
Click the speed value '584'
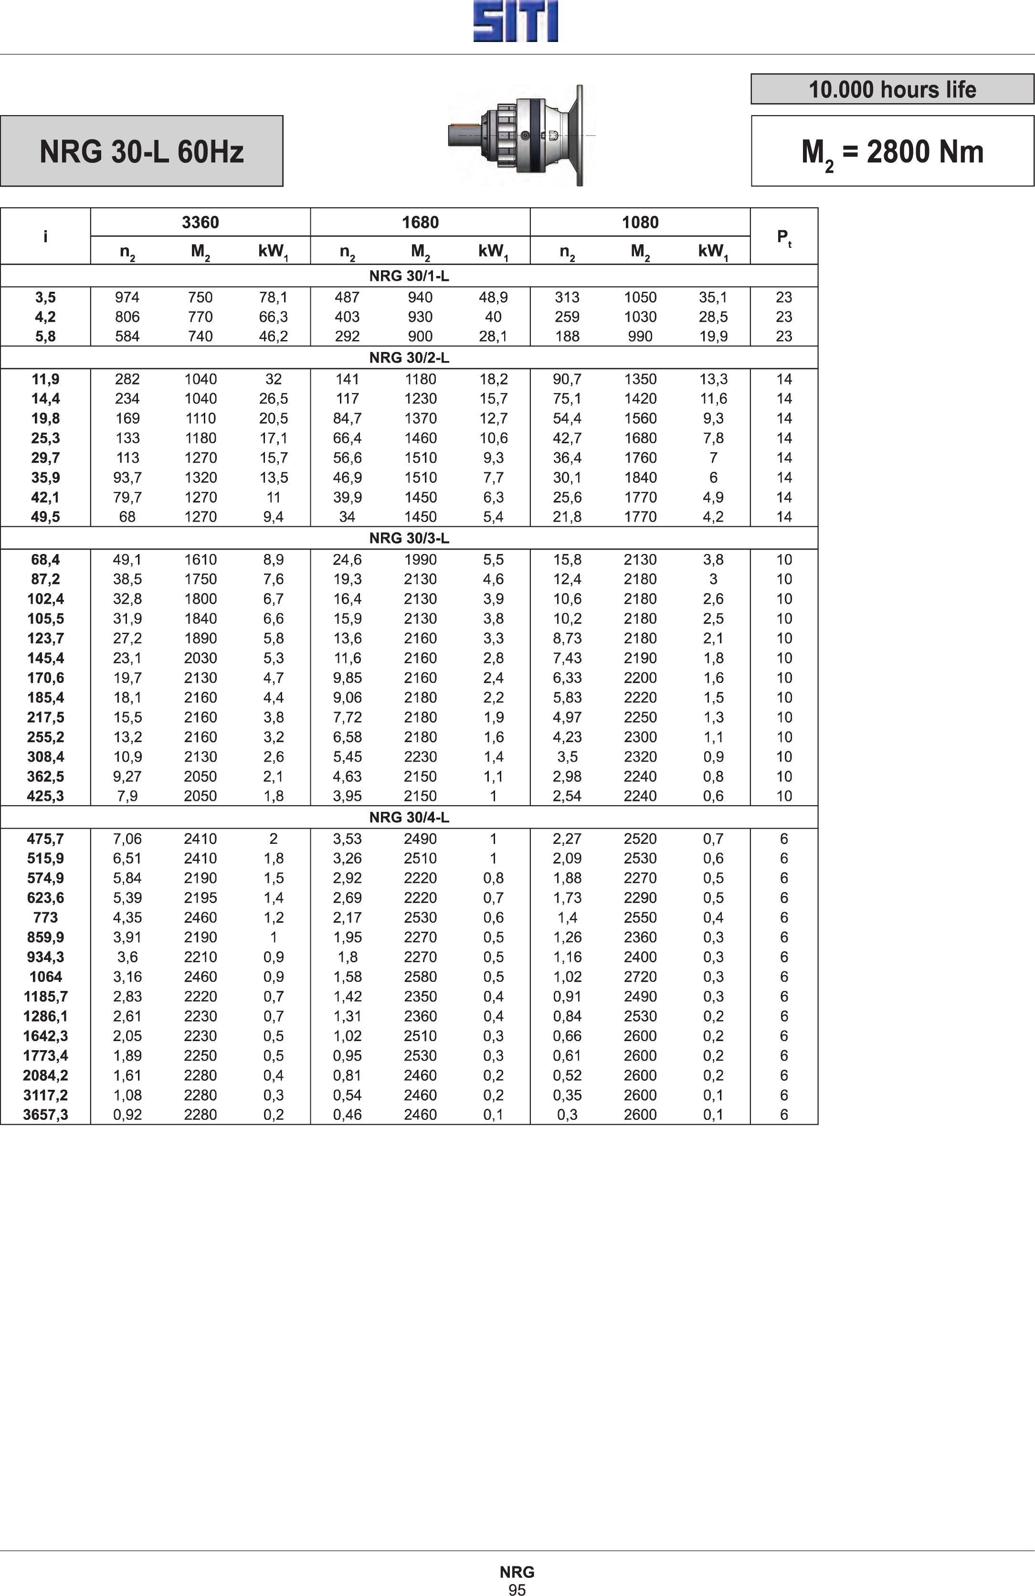127,337
